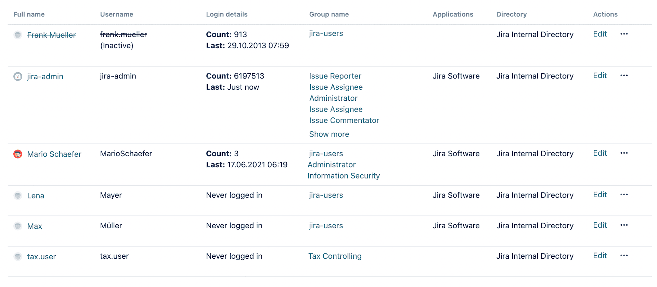Click the Username column header
657x287 pixels.
tap(117, 14)
